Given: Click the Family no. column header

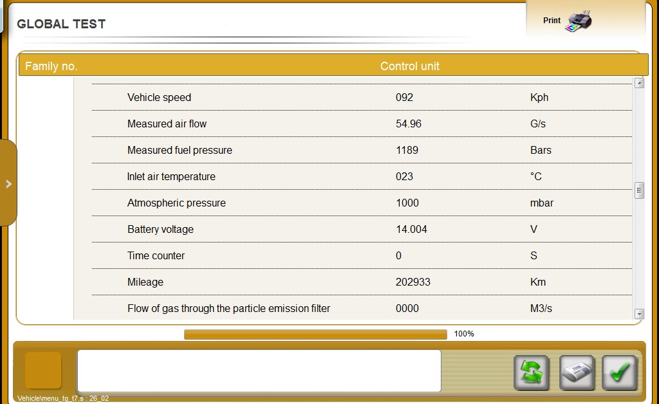Looking at the screenshot, I should click(x=51, y=66).
